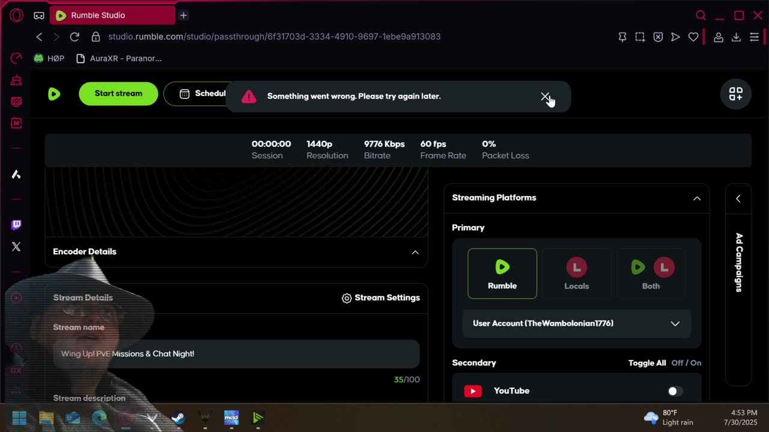Viewport: 769px width, 432px height.
Task: Open File Explorer from the taskbar
Action: pos(46,418)
